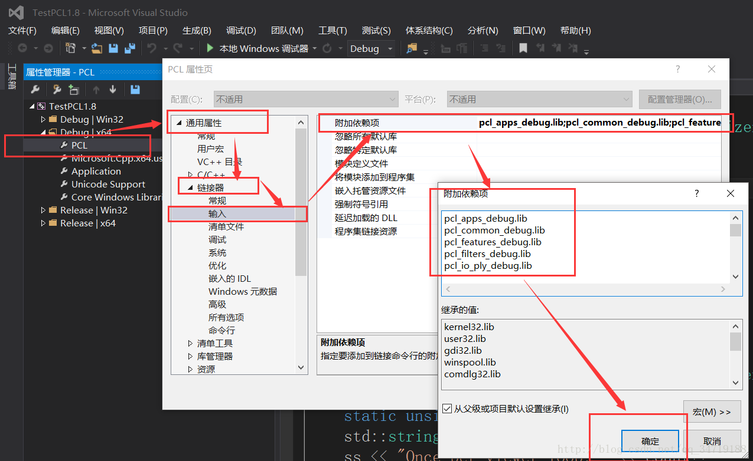Image resolution: width=753 pixels, height=461 pixels.
Task: Click the help question mark in 附加依赖项 dialog
Action: point(696,193)
